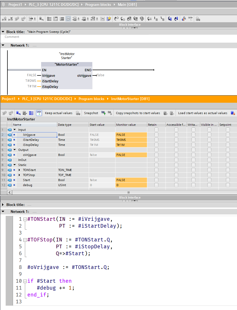Click the monitoring glasses icon in top toolbar
This screenshot has height=310, width=237.
(191, 19)
